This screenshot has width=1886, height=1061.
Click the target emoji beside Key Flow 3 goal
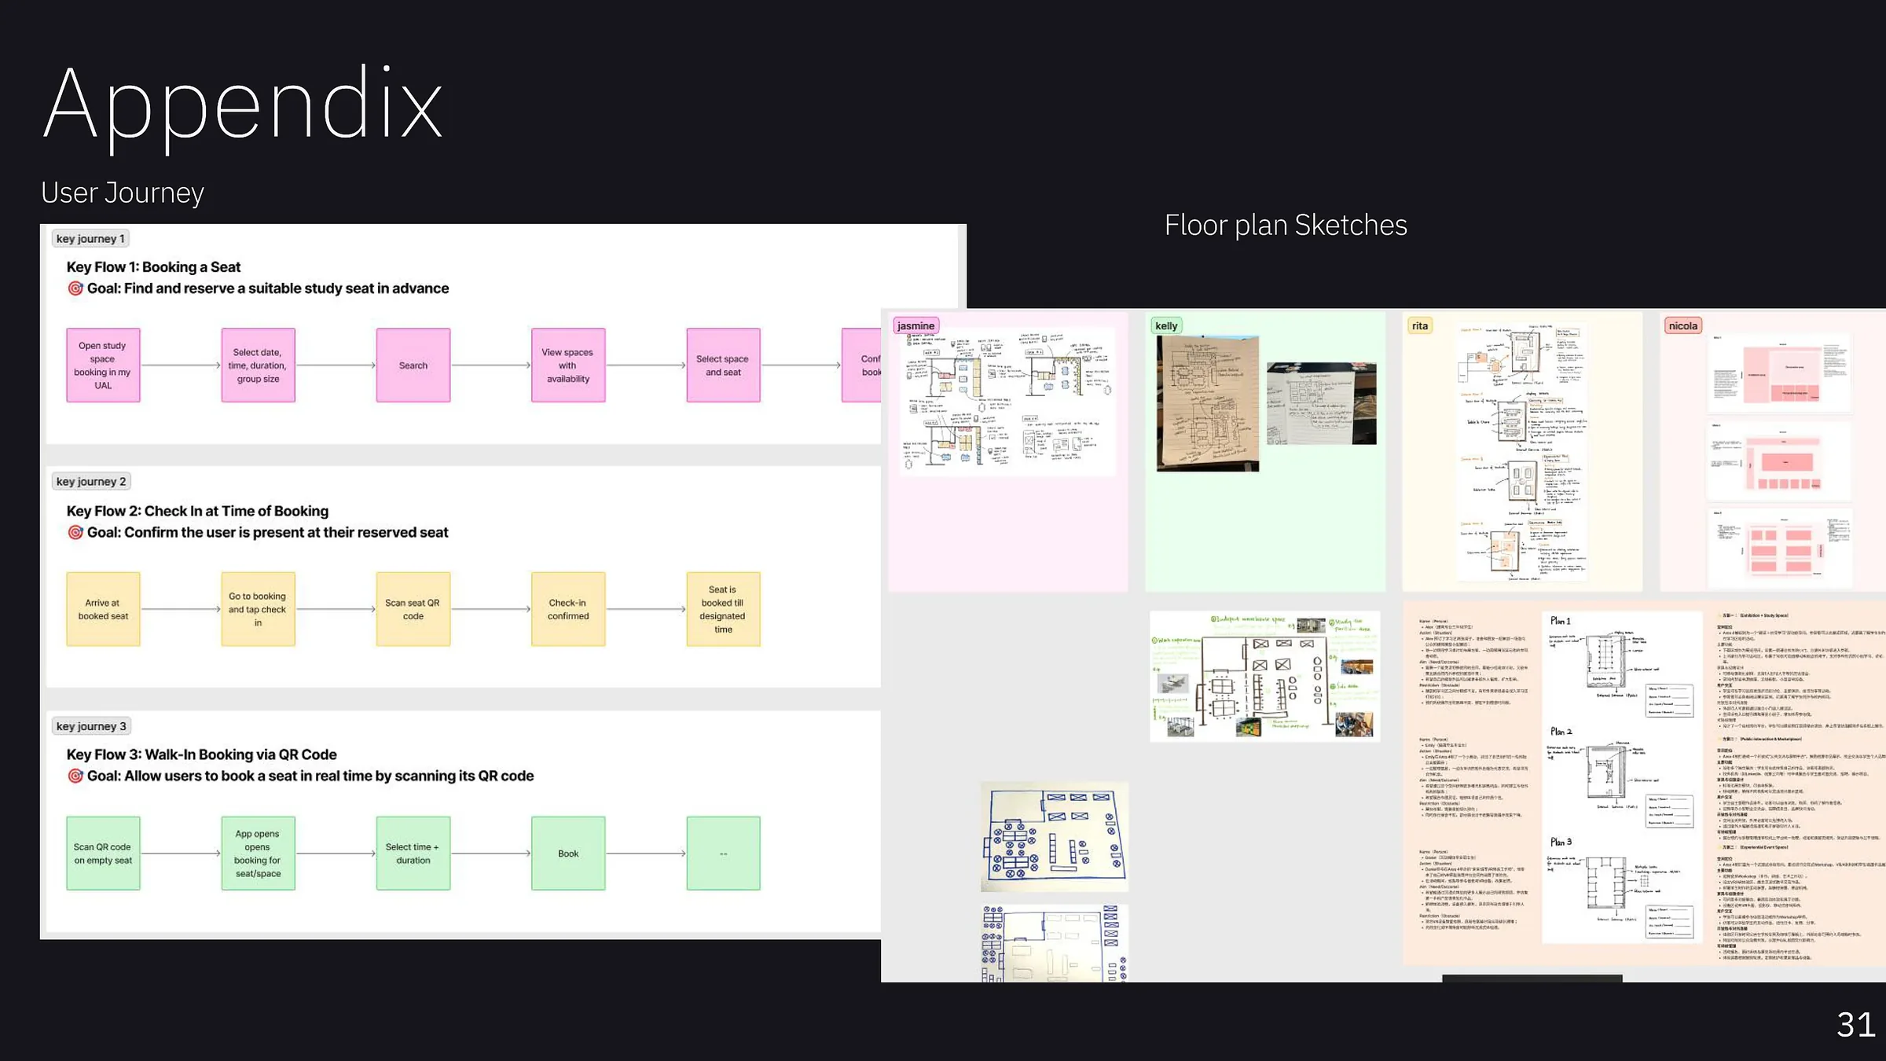(x=75, y=776)
